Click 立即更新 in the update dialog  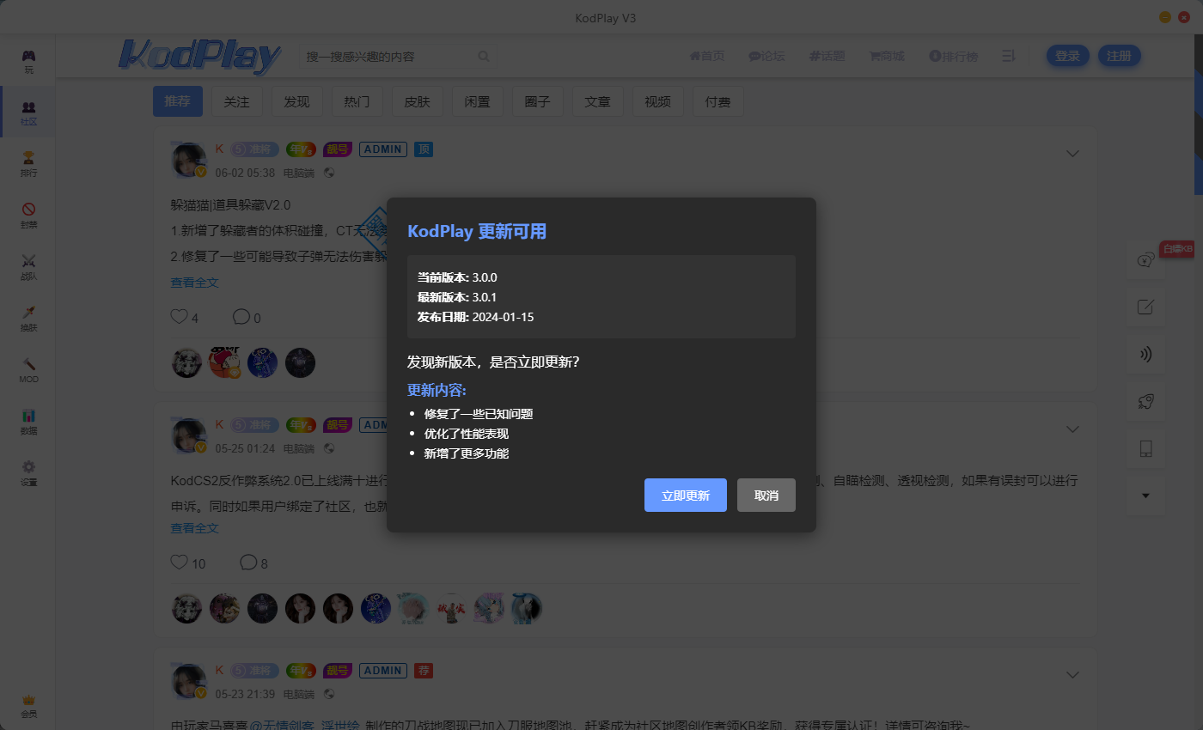[686, 496]
